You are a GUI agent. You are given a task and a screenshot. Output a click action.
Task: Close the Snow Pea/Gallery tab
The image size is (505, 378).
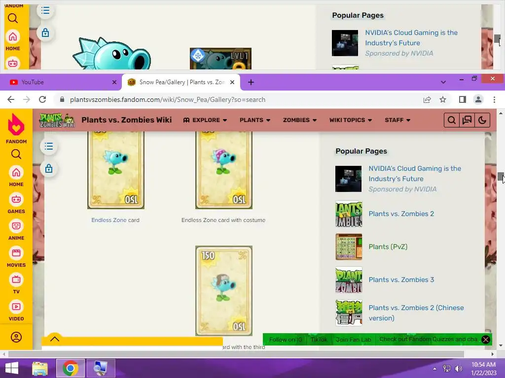(x=232, y=82)
